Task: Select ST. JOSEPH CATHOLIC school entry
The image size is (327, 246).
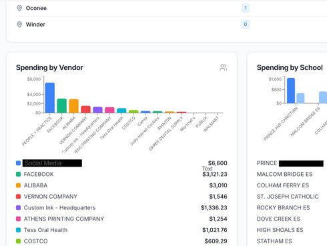Action: (288, 197)
